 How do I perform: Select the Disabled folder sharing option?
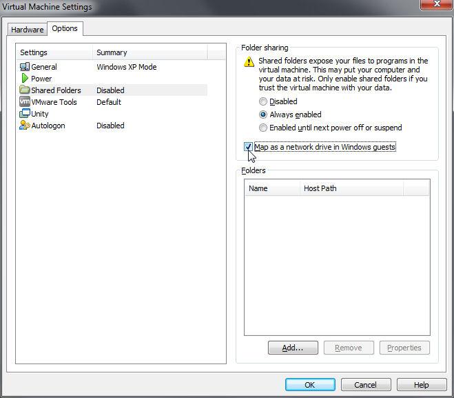(263, 101)
